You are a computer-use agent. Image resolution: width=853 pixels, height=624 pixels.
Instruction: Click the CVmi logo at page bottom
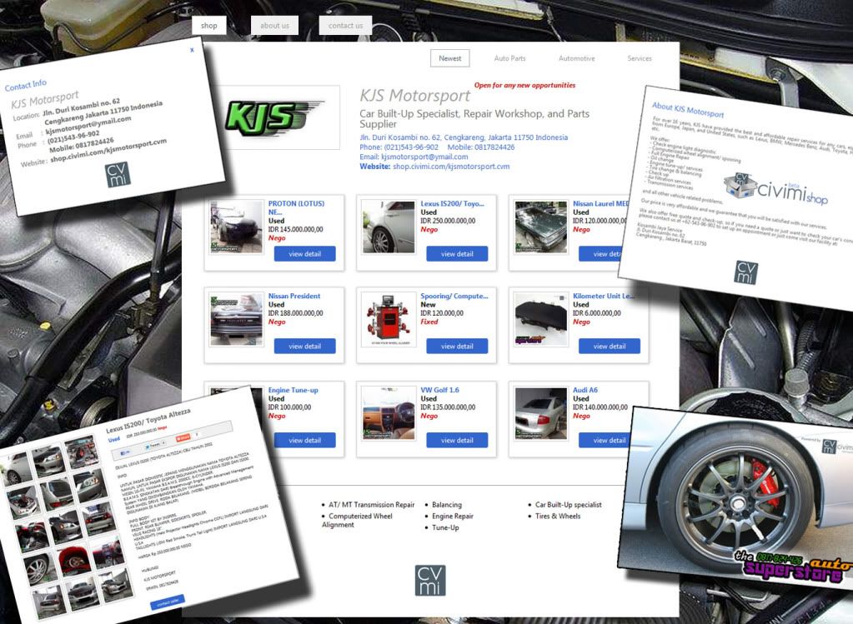pos(430,581)
